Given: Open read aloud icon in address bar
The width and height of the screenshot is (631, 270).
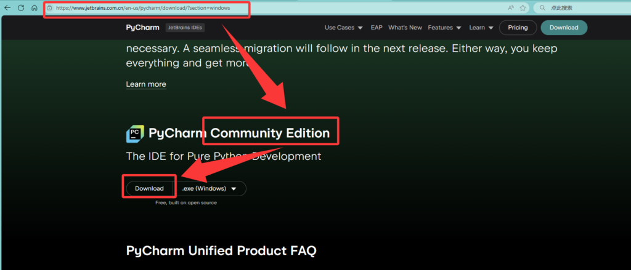Looking at the screenshot, I should pos(511,7).
